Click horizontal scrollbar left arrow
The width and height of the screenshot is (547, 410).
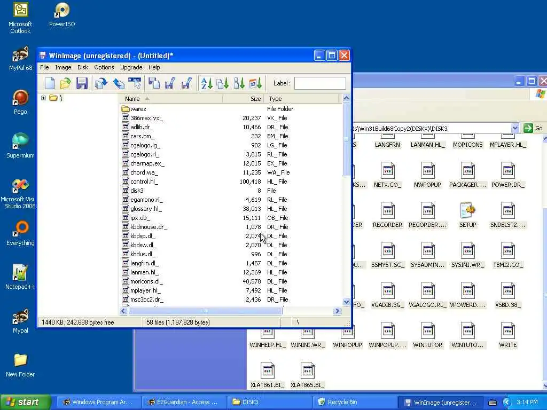123,311
